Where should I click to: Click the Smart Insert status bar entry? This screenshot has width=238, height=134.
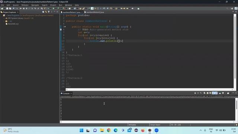(155, 125)
